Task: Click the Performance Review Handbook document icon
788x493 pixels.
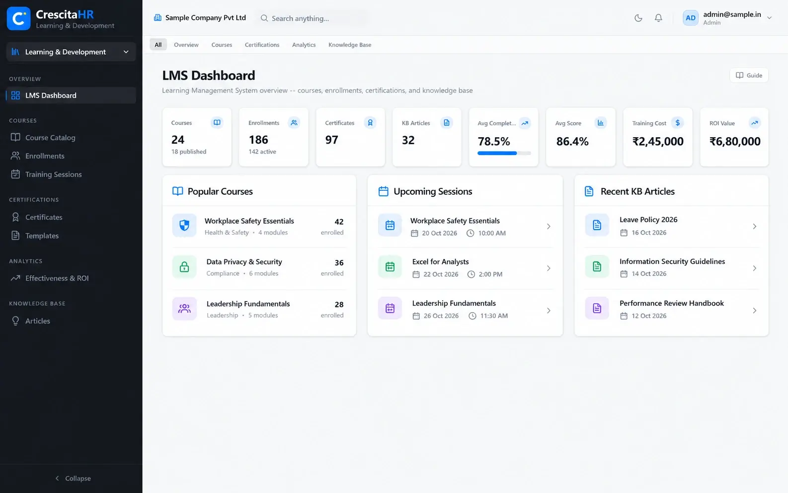Action: click(x=597, y=309)
